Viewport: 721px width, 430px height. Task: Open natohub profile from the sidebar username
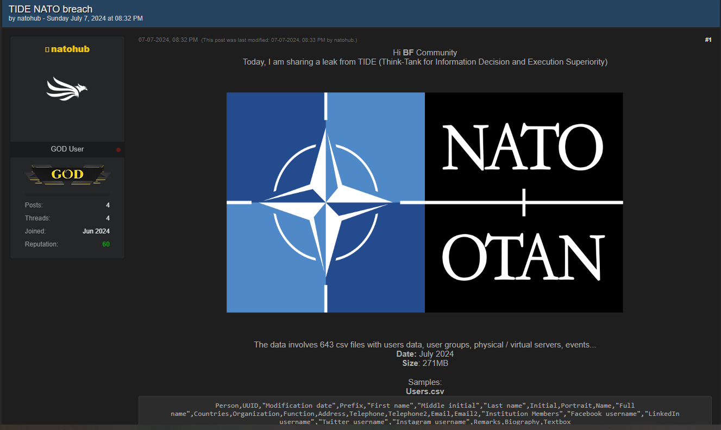70,49
